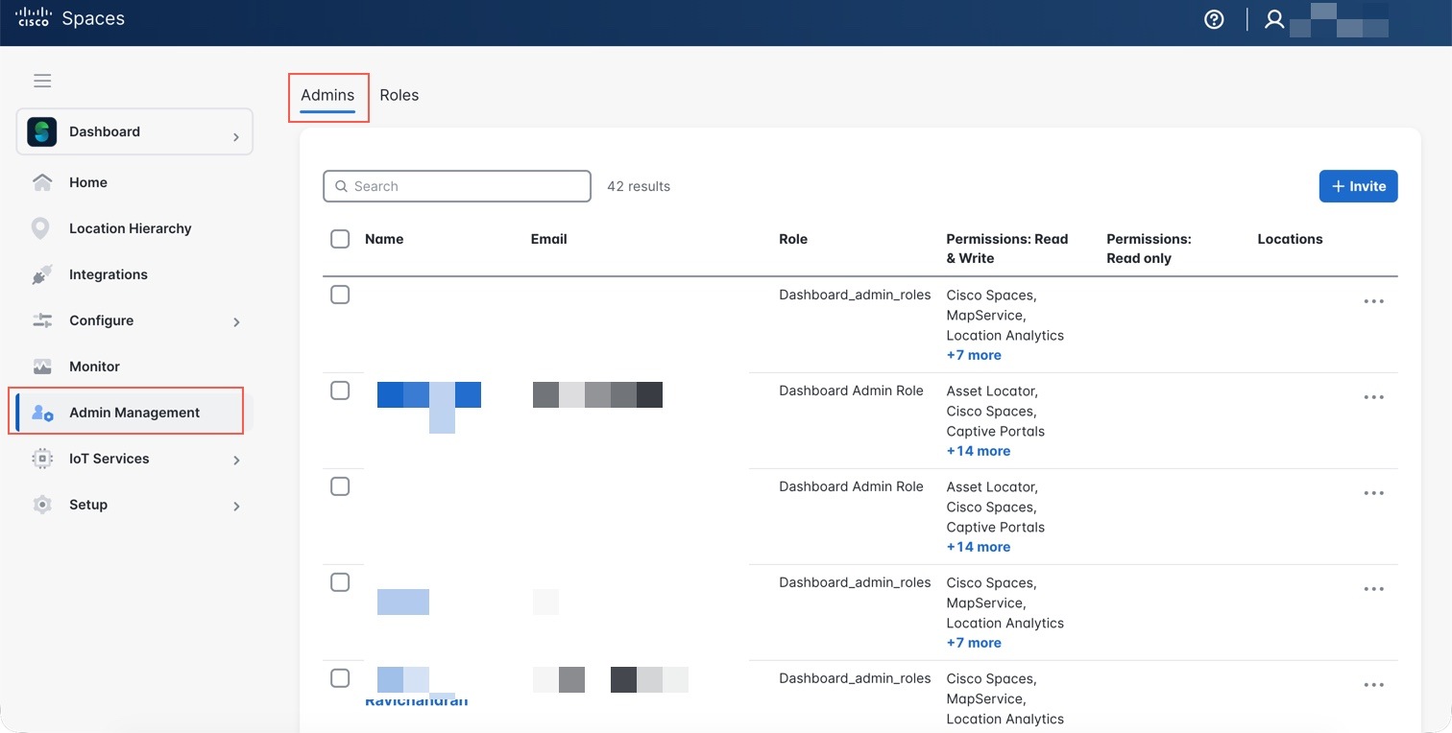1452x733 pixels.
Task: Open the three-dot menu for the fourth admin row
Action: 1374,589
